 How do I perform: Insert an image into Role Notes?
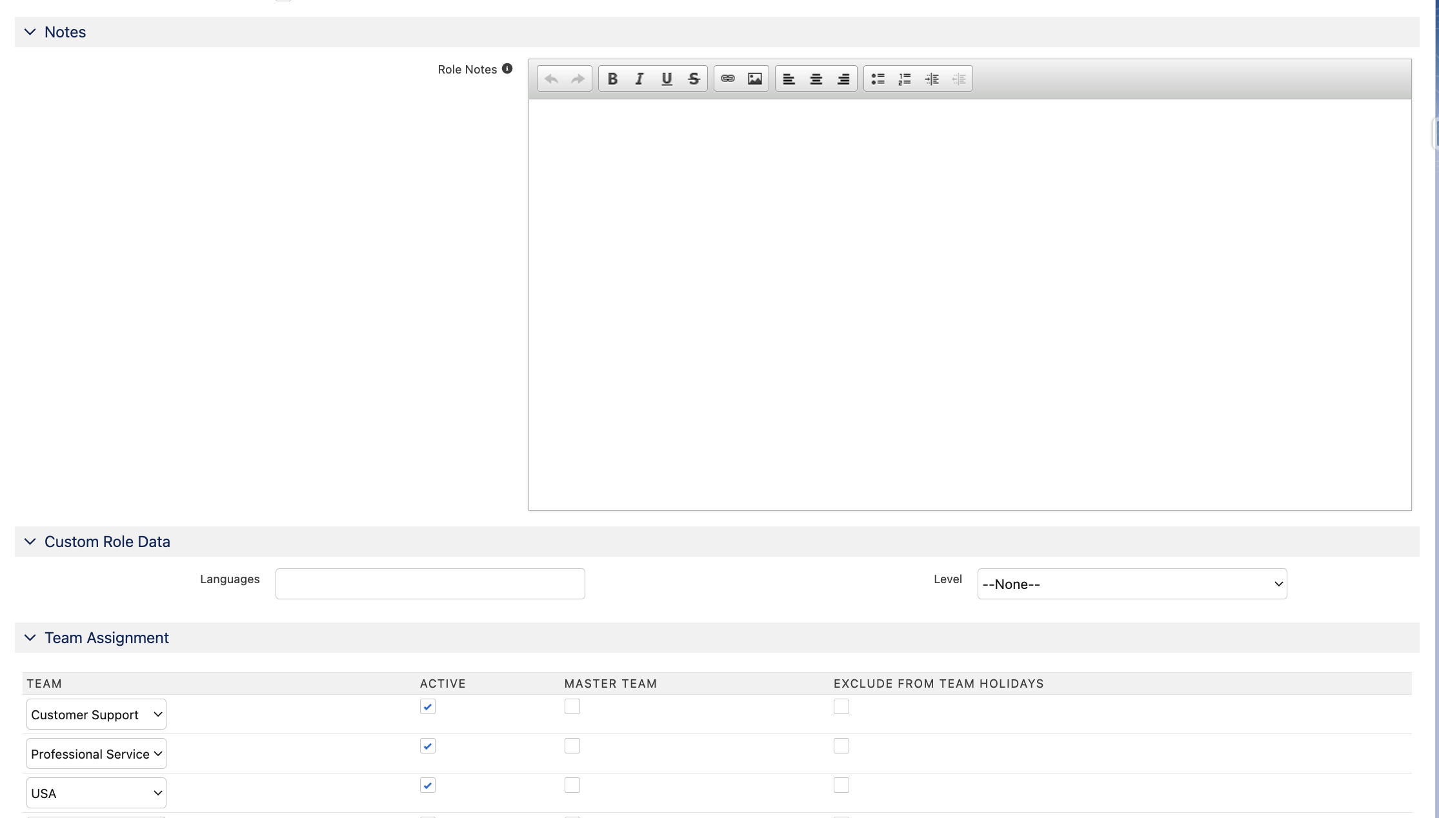coord(755,79)
